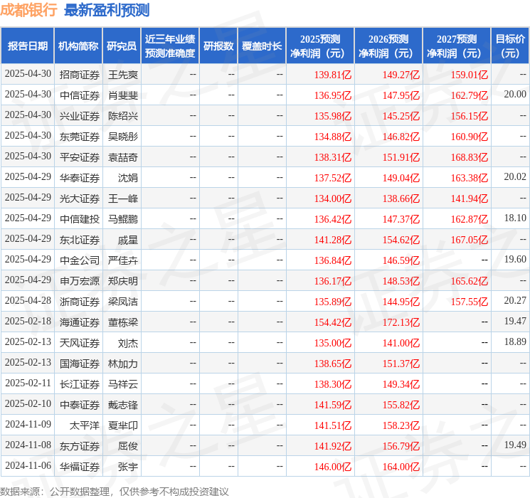The height and width of the screenshot is (498, 530).
Task: Select the 中信建投 cell
Action: point(80,218)
